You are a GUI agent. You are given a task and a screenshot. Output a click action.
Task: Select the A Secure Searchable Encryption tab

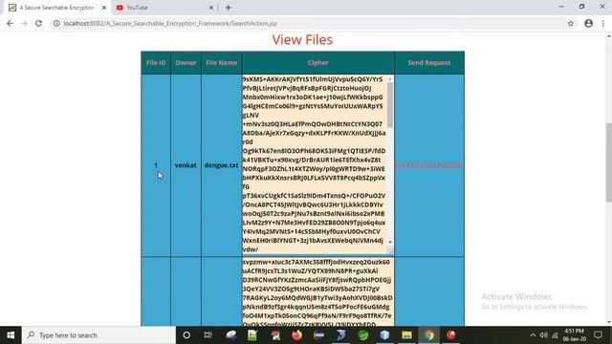click(x=57, y=8)
